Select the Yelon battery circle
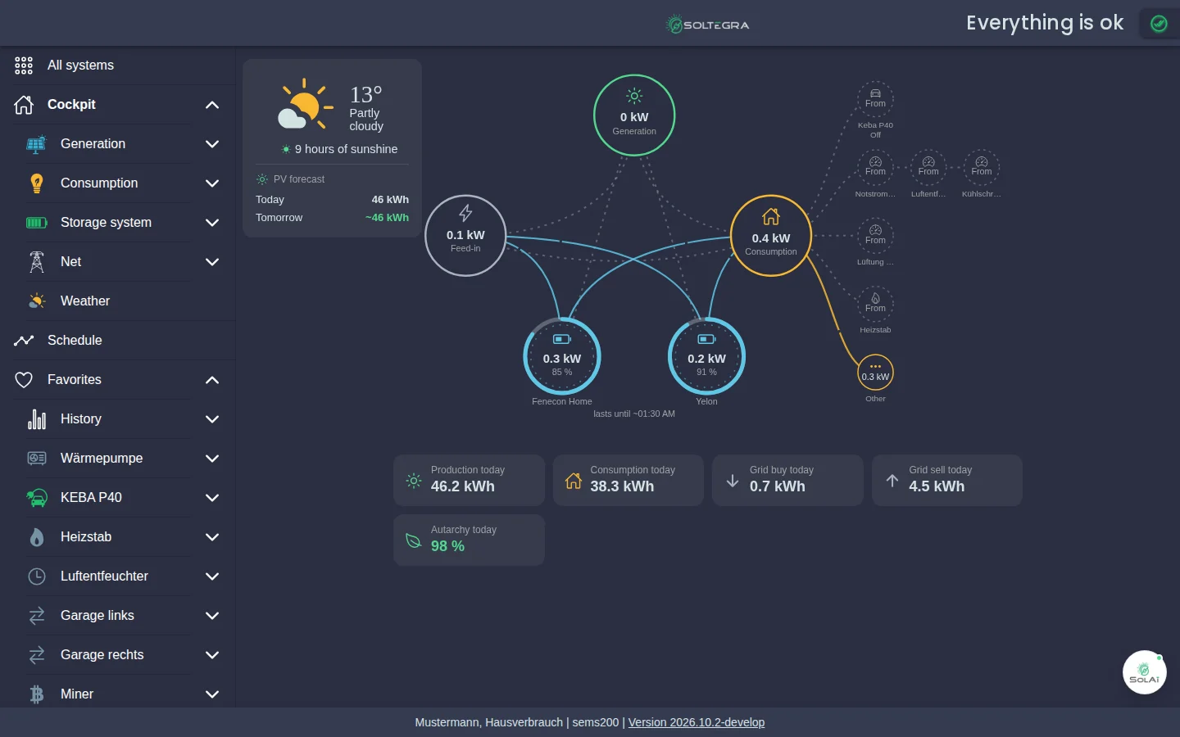The height and width of the screenshot is (737, 1180). (x=706, y=357)
